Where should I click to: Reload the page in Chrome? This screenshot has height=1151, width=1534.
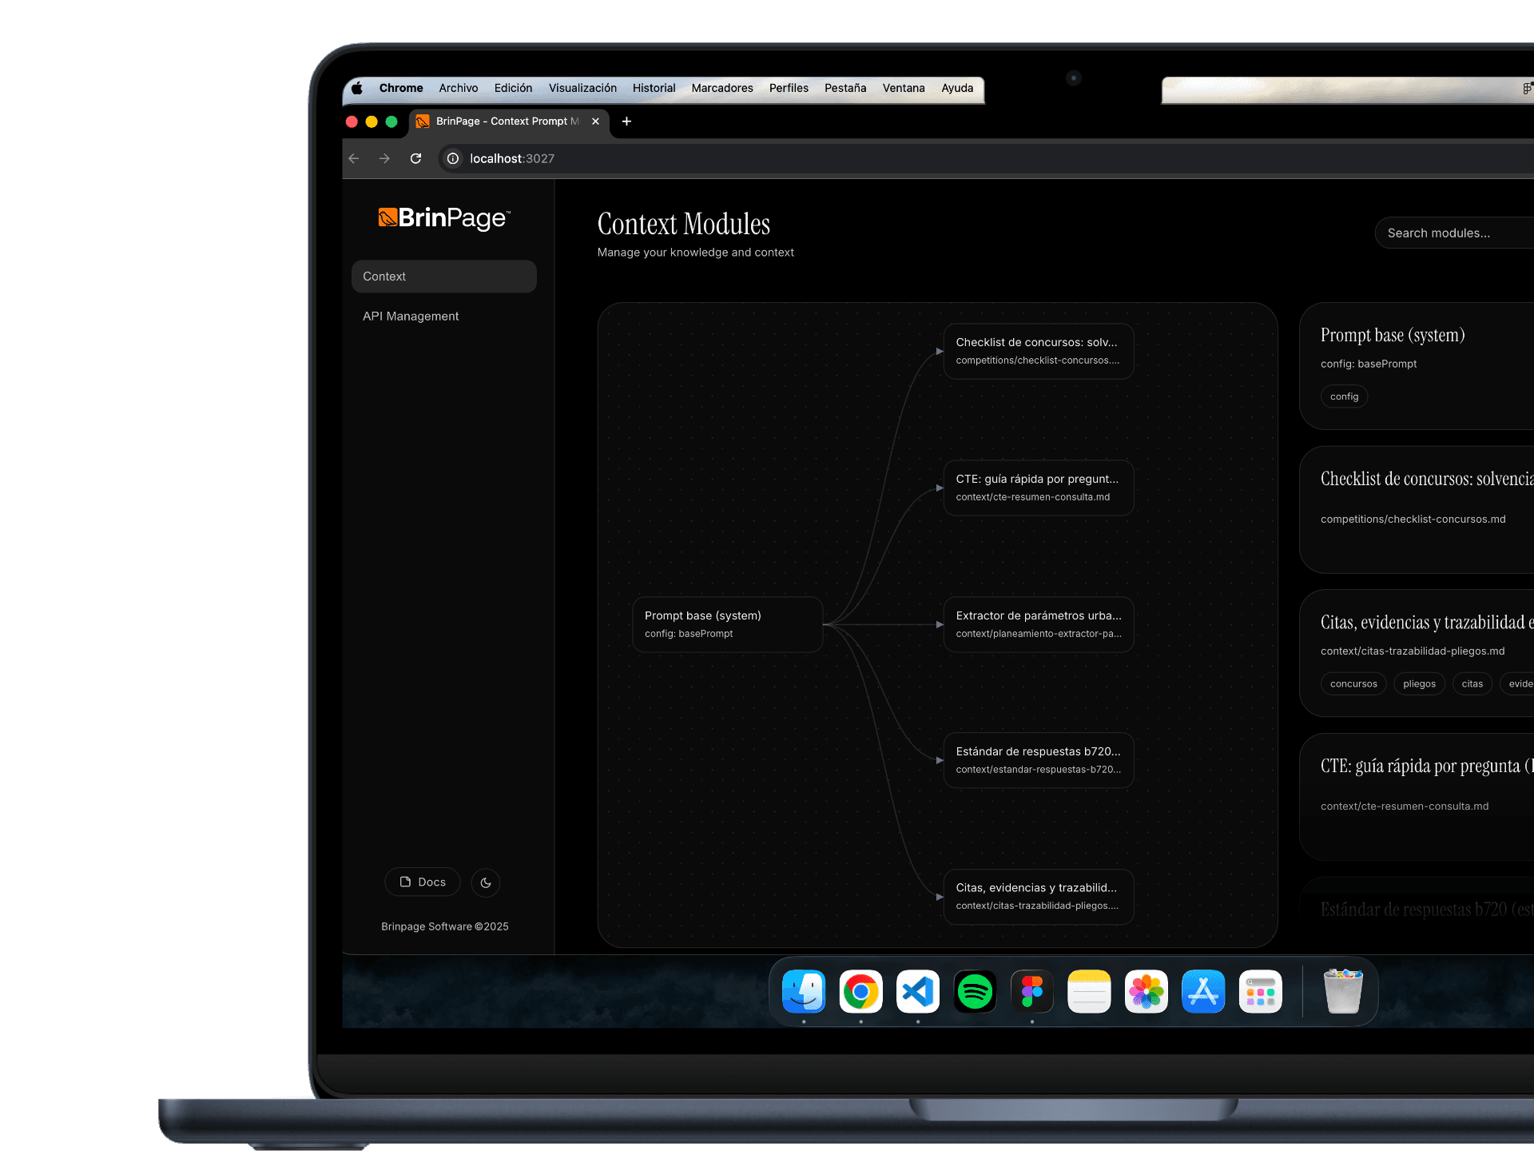pos(415,158)
